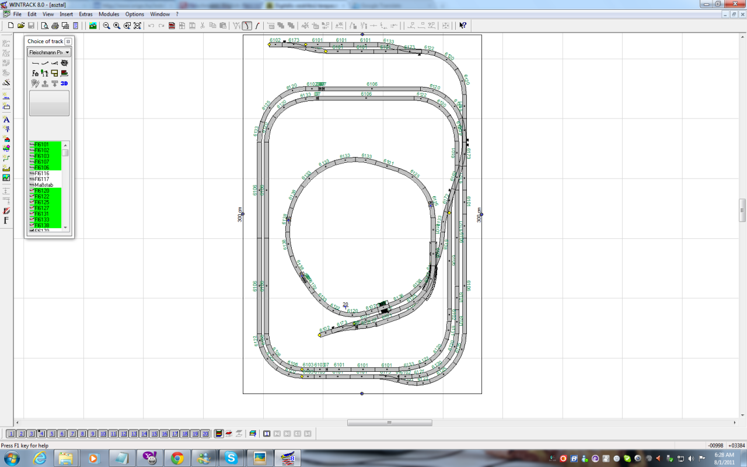The width and height of the screenshot is (747, 467).
Task: Toggle layer 1 button
Action: pyautogui.click(x=11, y=434)
